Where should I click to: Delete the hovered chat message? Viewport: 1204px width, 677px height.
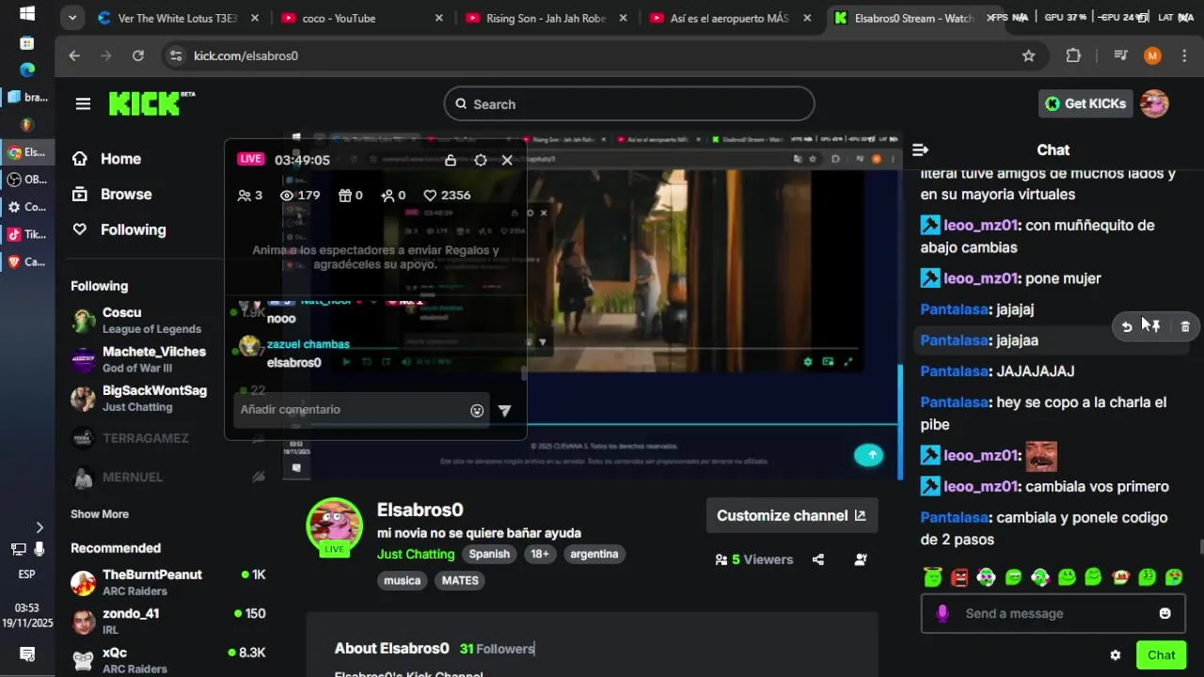(1184, 326)
